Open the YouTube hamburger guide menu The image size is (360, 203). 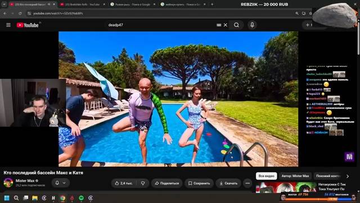click(8, 25)
